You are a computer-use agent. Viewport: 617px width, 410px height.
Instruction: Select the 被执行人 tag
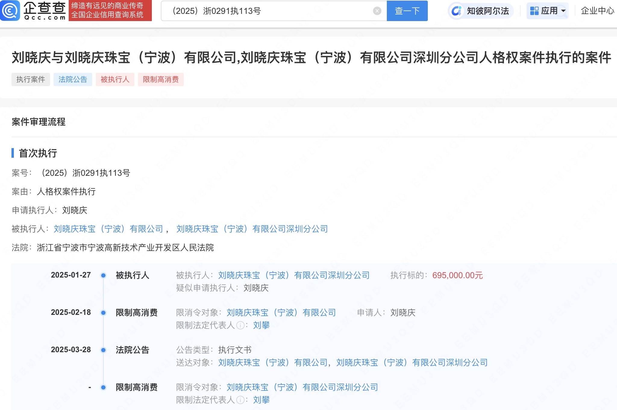[x=115, y=79]
